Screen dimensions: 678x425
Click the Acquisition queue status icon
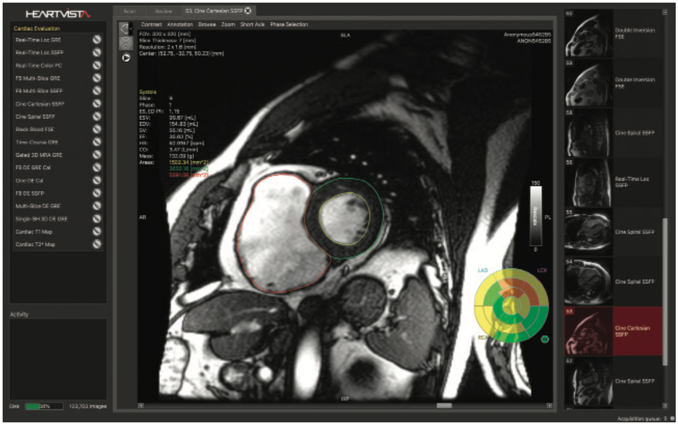673,418
